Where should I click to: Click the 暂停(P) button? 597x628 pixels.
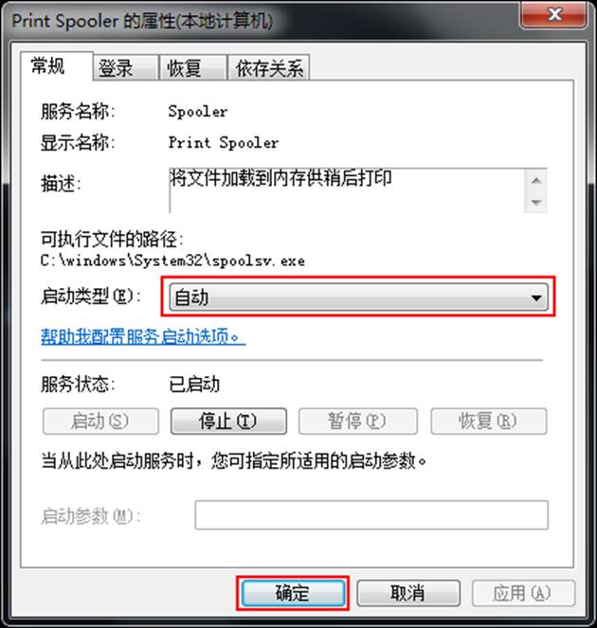point(358,421)
